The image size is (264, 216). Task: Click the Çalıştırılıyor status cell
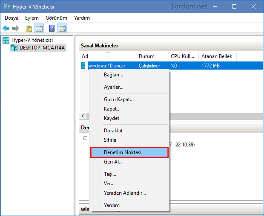(149, 66)
